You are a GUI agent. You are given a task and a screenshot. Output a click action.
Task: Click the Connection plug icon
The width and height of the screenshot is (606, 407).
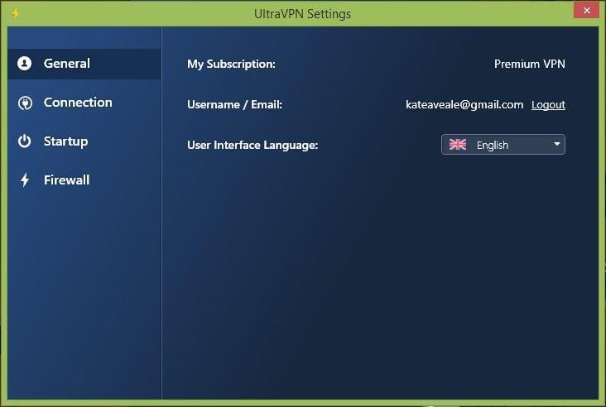[x=25, y=103]
